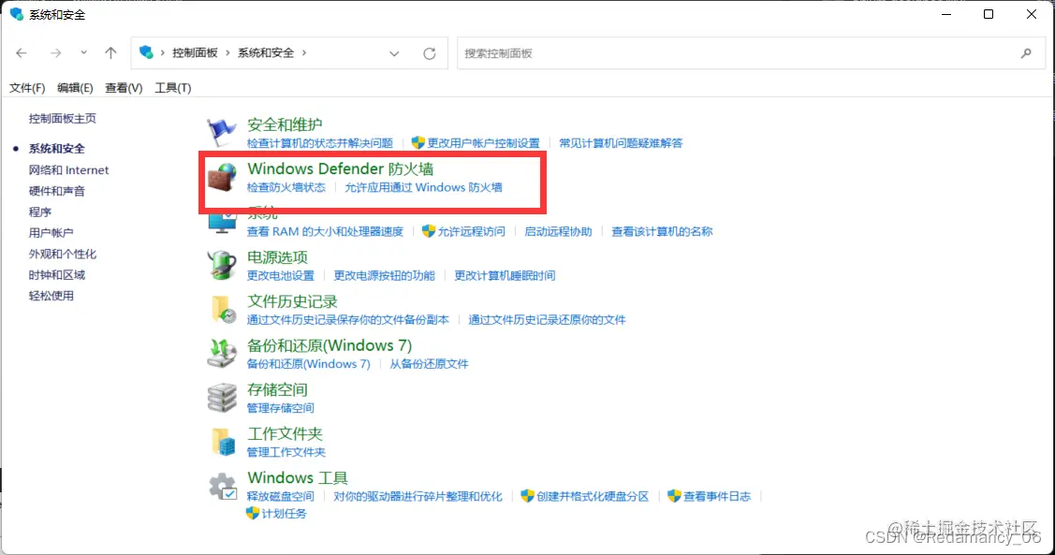Open the 文件(F) menu
The width and height of the screenshot is (1055, 555).
coord(27,88)
